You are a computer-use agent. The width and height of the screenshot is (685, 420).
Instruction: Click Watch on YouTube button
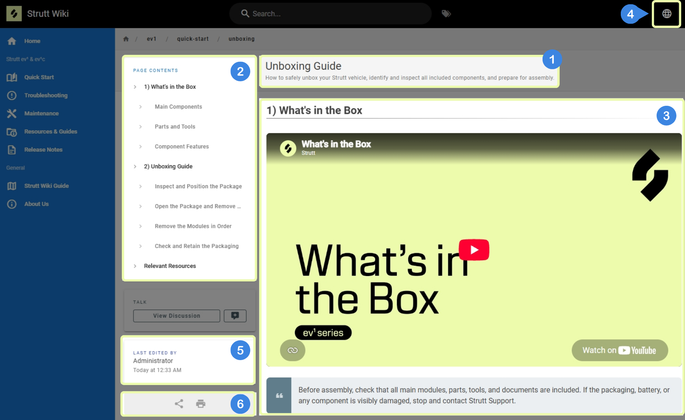coord(620,350)
